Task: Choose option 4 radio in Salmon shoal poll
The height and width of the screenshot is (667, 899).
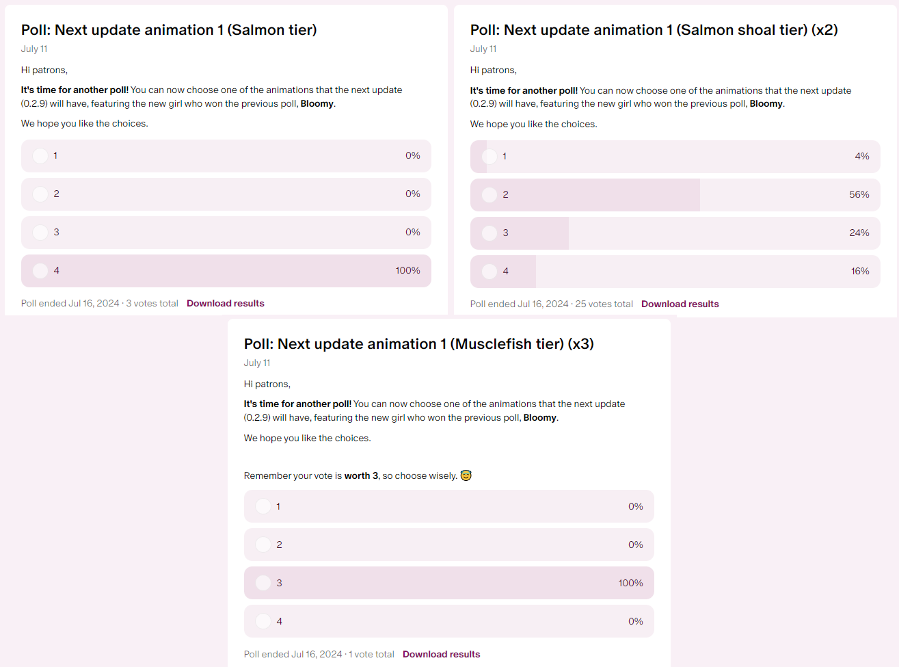Action: coord(489,272)
